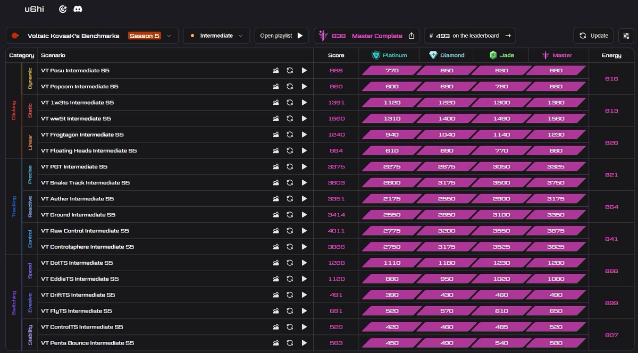
Task: Play VT Penta Bounce Intermediate S5
Action: pyautogui.click(x=304, y=343)
